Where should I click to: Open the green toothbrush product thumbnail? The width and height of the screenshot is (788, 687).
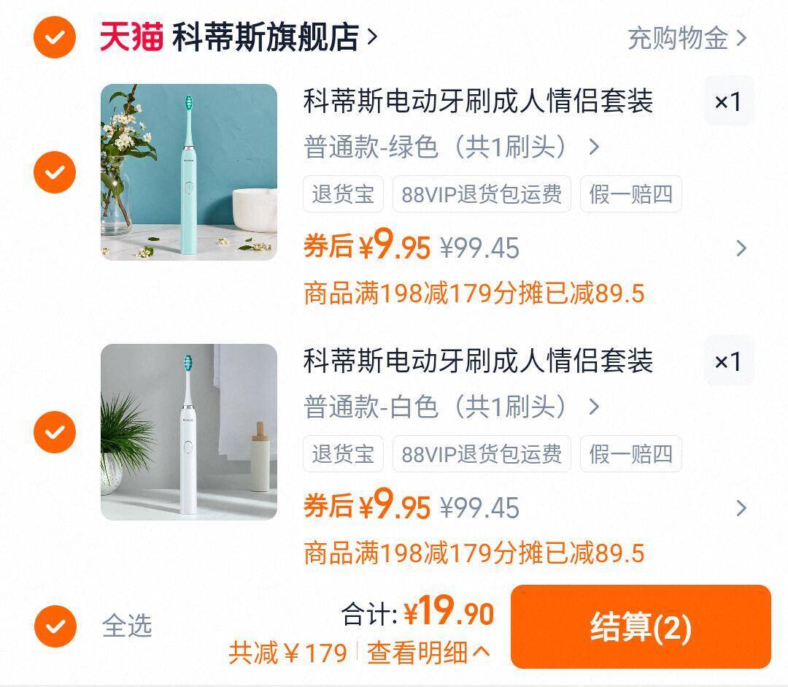(x=189, y=172)
